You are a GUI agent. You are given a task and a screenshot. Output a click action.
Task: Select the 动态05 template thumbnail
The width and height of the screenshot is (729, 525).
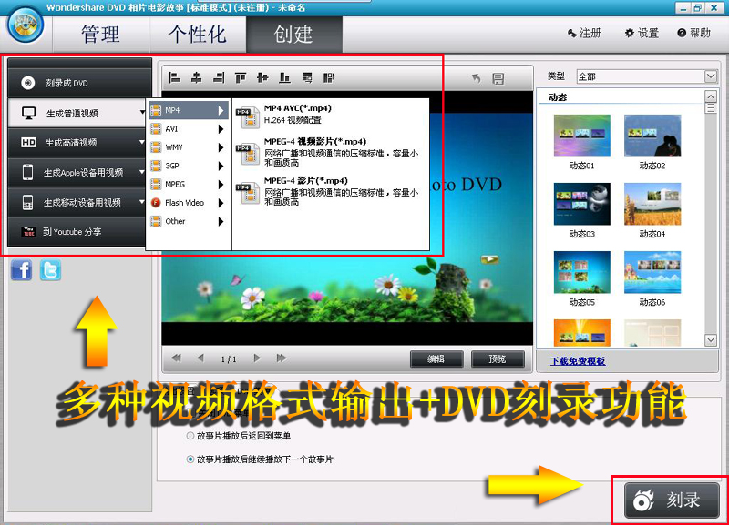pos(582,272)
